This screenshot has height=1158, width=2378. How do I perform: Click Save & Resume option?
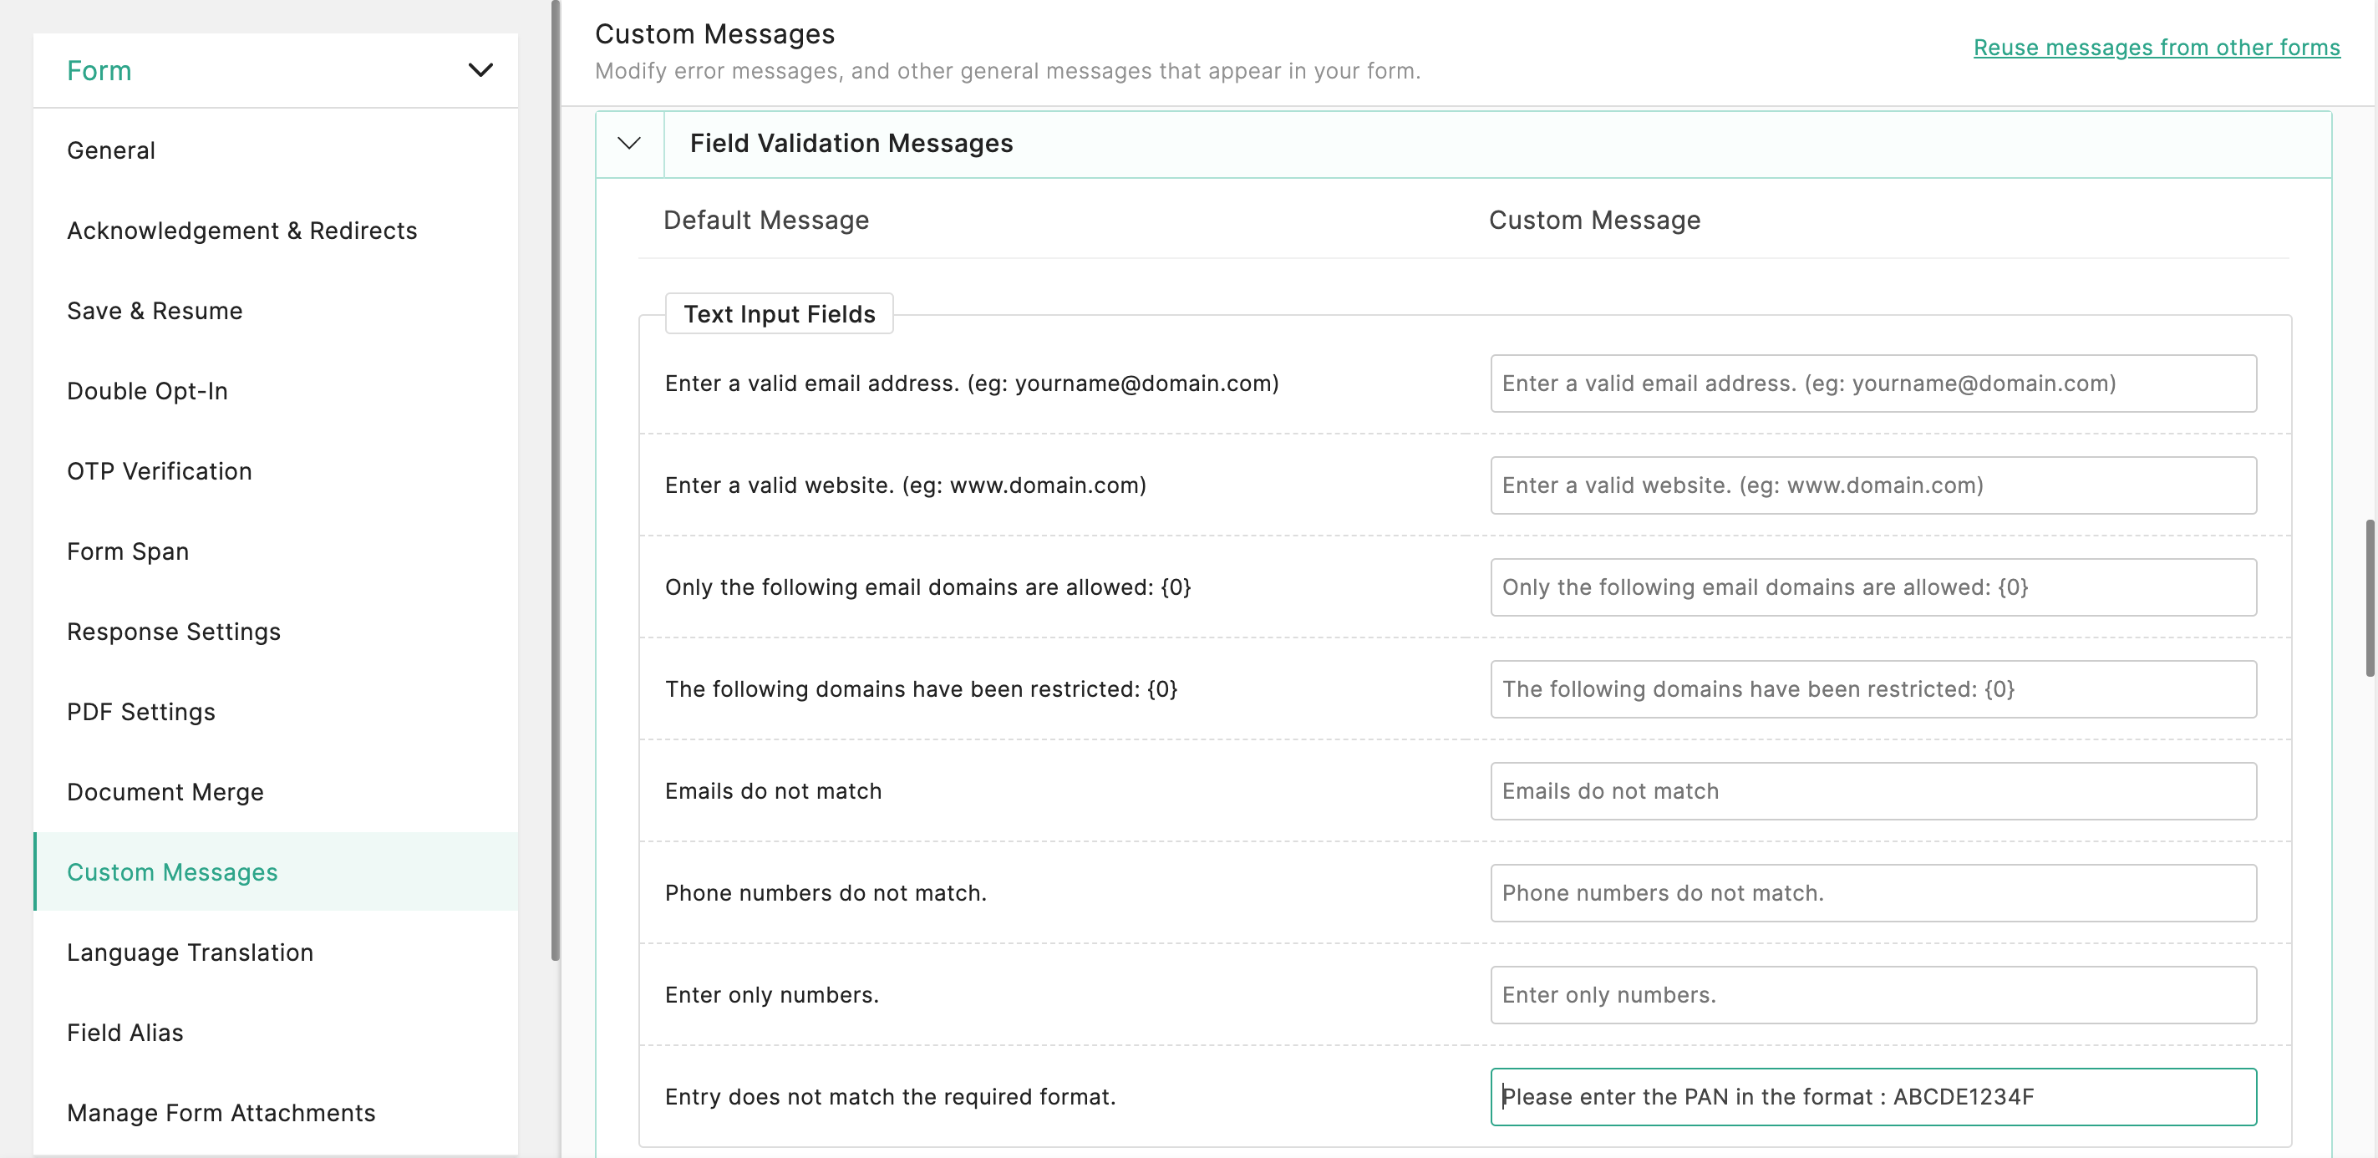click(155, 307)
